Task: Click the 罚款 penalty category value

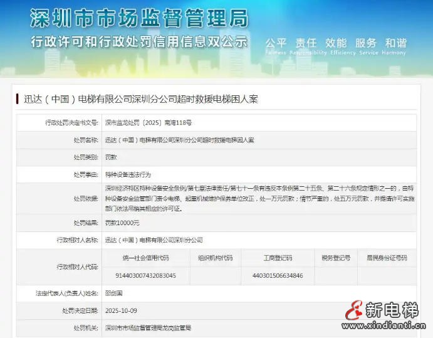Action: [x=110, y=157]
